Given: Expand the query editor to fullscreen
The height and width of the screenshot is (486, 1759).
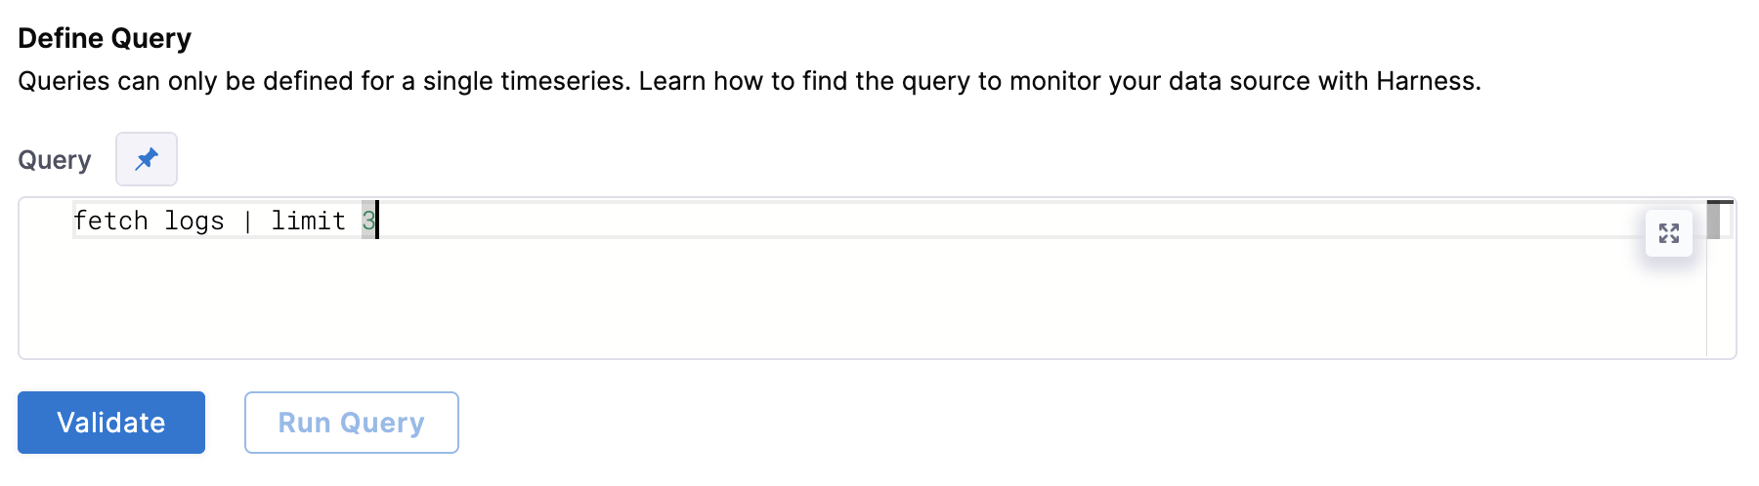Looking at the screenshot, I should [x=1668, y=233].
